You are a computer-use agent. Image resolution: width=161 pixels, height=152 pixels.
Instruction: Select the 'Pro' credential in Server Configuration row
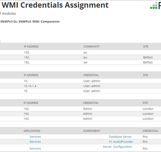(145, 148)
